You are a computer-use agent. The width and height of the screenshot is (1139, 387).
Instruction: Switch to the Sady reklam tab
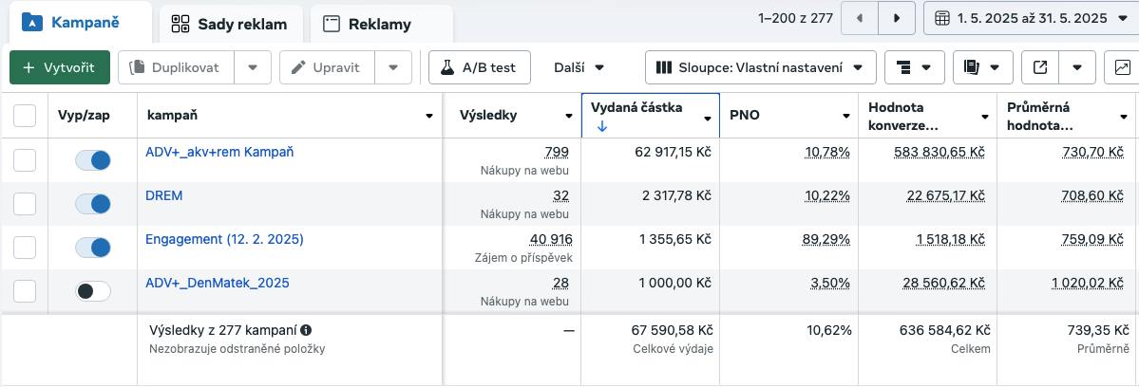coord(229,24)
